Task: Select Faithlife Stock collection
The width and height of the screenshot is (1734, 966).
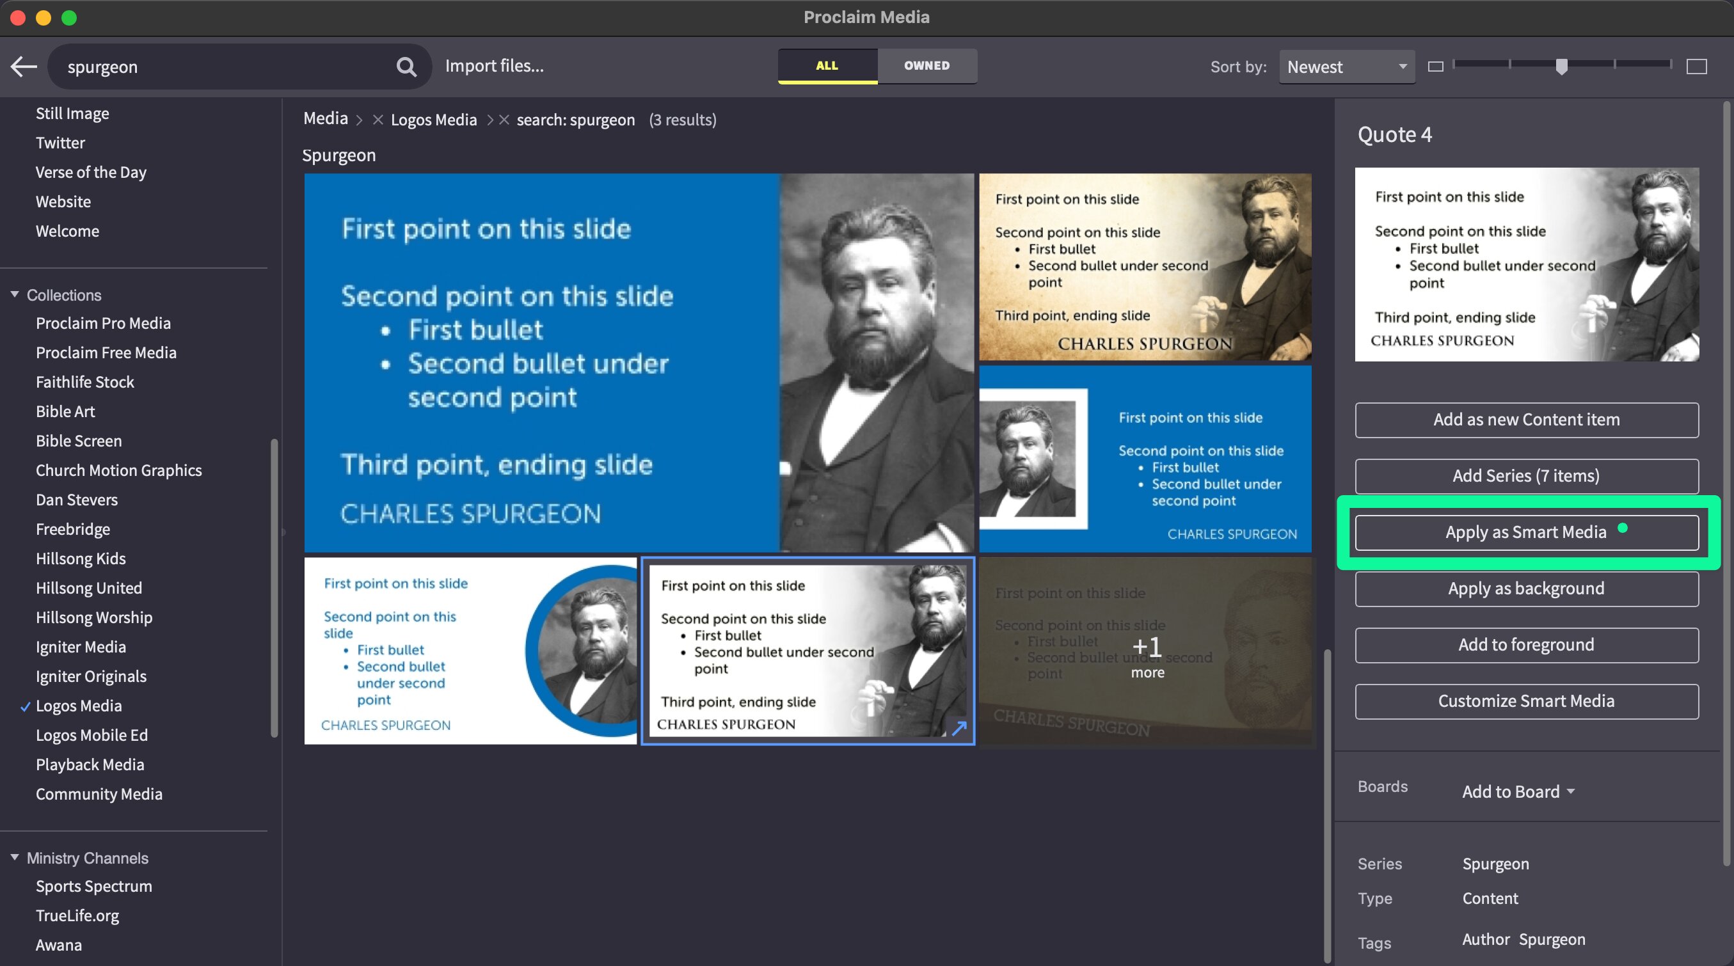Action: pyautogui.click(x=85, y=382)
